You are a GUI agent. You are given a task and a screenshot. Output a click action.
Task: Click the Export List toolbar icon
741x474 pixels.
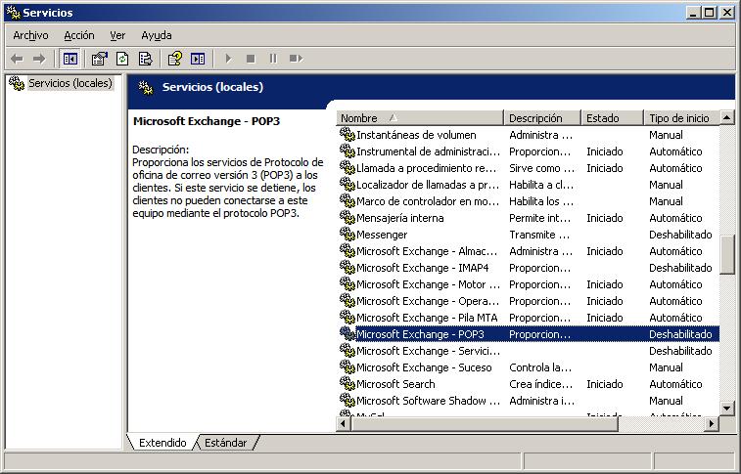click(x=146, y=59)
